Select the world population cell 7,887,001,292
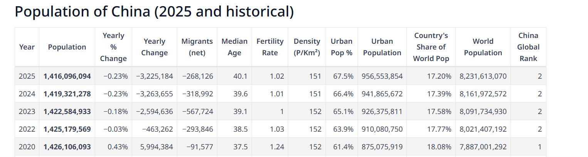588x157 pixels. (x=483, y=147)
